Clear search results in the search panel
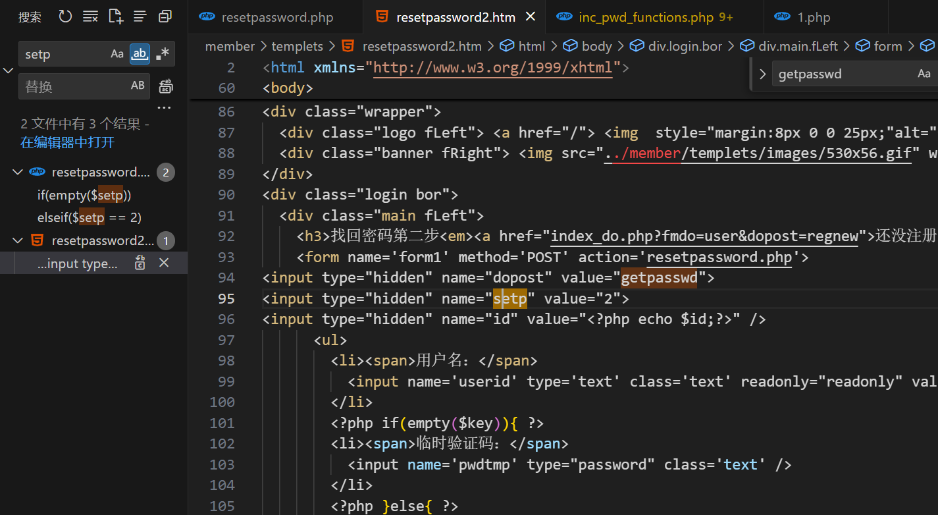The image size is (938, 515). [x=90, y=16]
